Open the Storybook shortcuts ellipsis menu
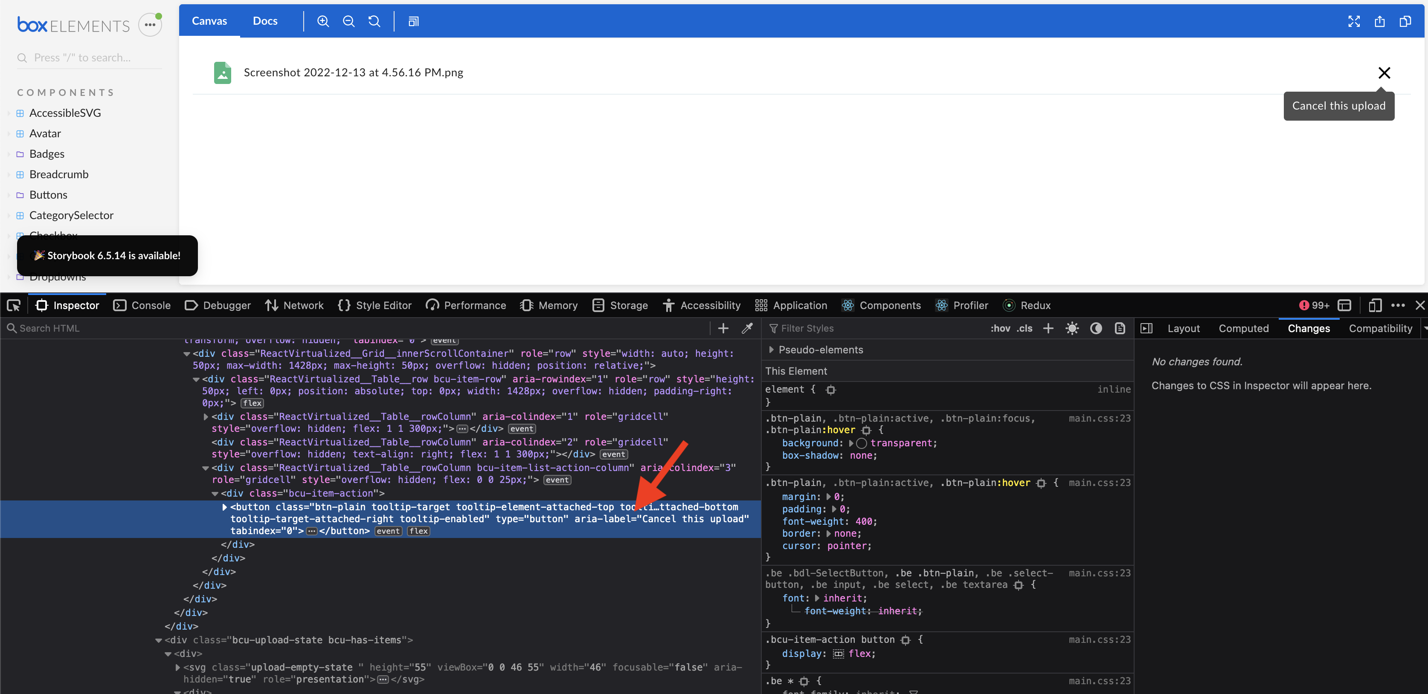This screenshot has height=694, width=1428. click(149, 24)
